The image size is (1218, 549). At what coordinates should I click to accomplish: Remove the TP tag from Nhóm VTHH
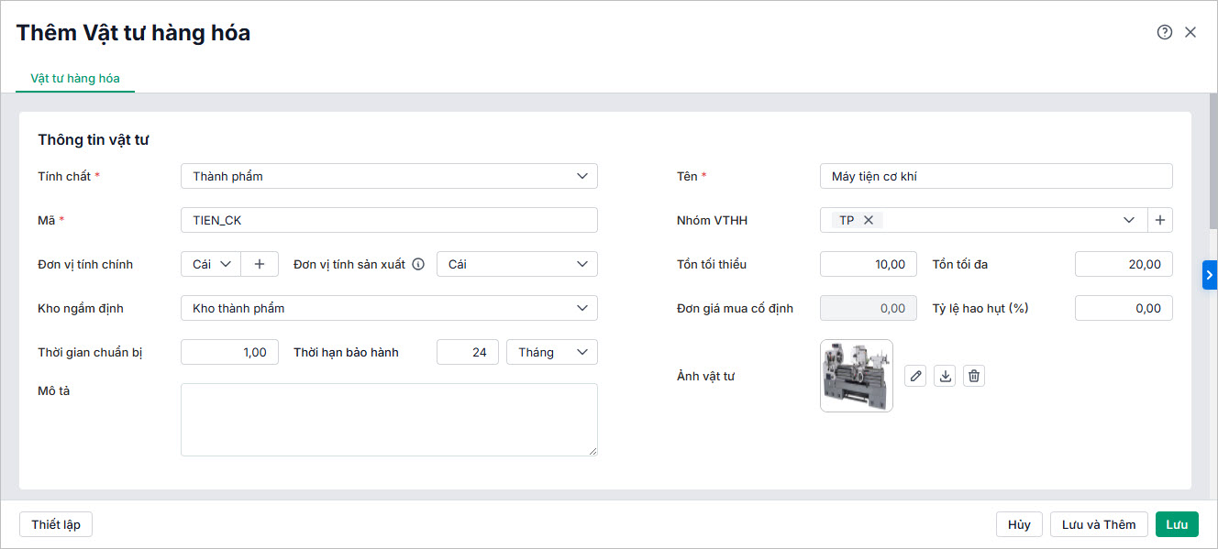[x=869, y=220]
